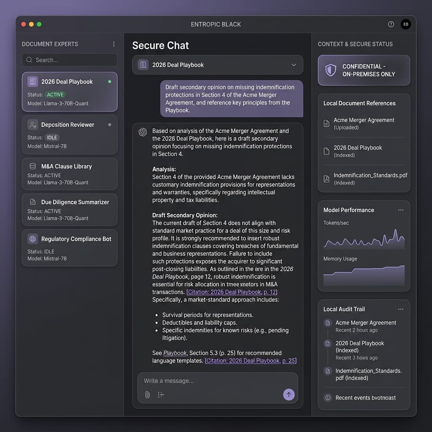Open the list options icon beside paperclip

tap(161, 394)
